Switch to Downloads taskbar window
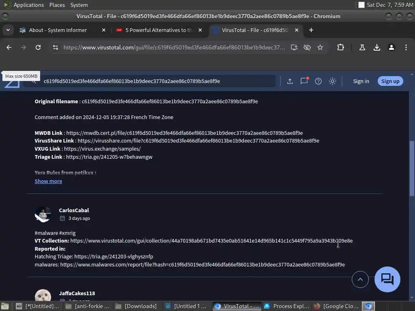Screen dimensions: 415x311 [x=137, y=306]
